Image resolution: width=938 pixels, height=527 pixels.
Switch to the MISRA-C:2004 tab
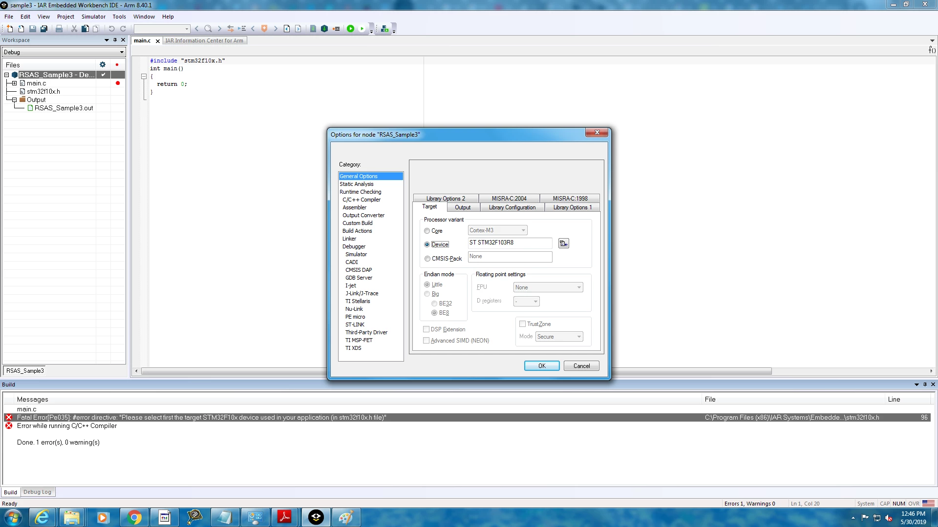tap(509, 199)
